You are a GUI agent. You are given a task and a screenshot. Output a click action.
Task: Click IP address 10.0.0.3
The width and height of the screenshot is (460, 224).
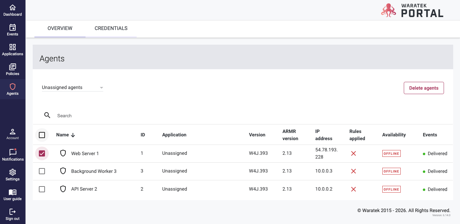324,171
